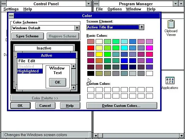Click the Windows Default scheme field
185x139 pixels.
click(x=43, y=28)
